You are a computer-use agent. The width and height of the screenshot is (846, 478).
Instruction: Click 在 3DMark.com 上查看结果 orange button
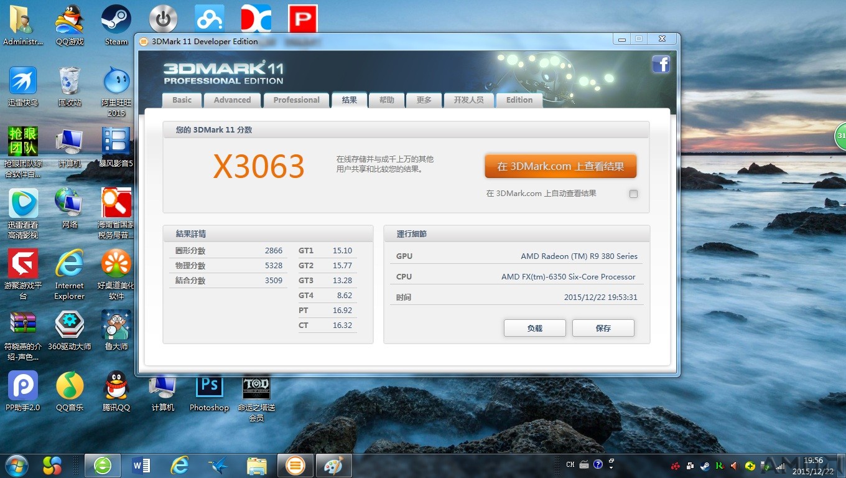(560, 166)
